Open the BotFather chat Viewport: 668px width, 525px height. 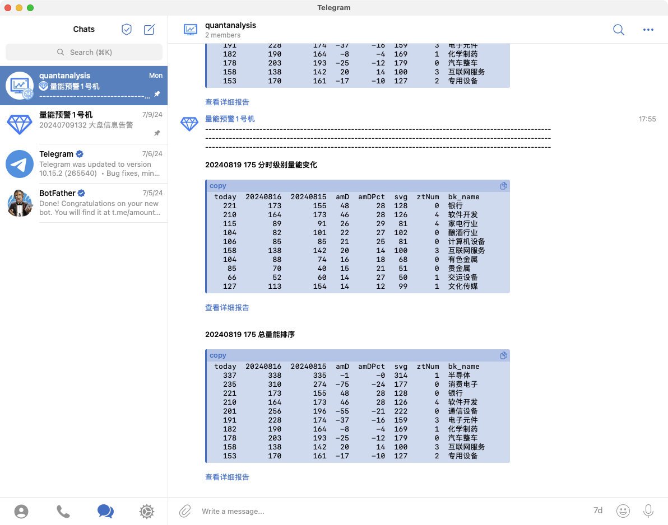click(84, 203)
